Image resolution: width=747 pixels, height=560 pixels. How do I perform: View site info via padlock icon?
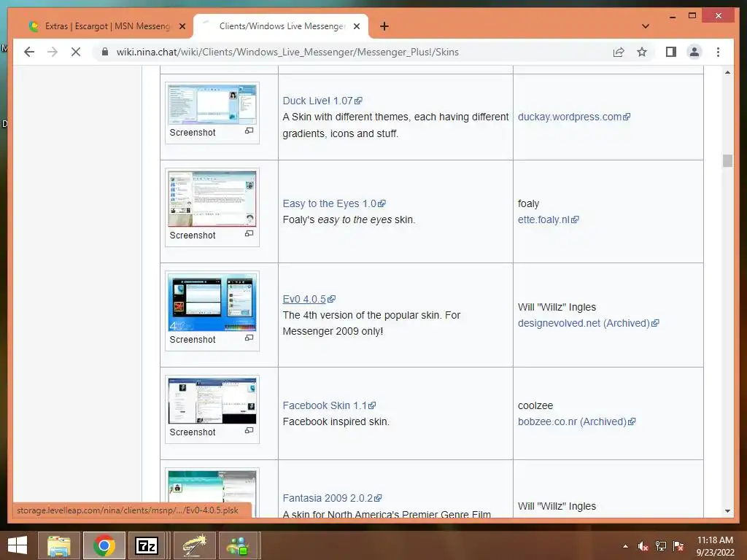click(x=105, y=52)
